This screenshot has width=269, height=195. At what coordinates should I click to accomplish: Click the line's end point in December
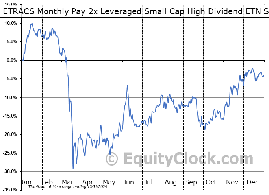pos(264,75)
